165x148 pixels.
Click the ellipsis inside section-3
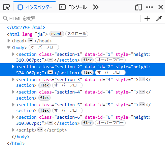(x=142, y=79)
